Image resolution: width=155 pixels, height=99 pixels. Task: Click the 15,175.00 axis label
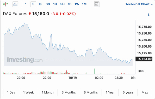(x=144, y=53)
